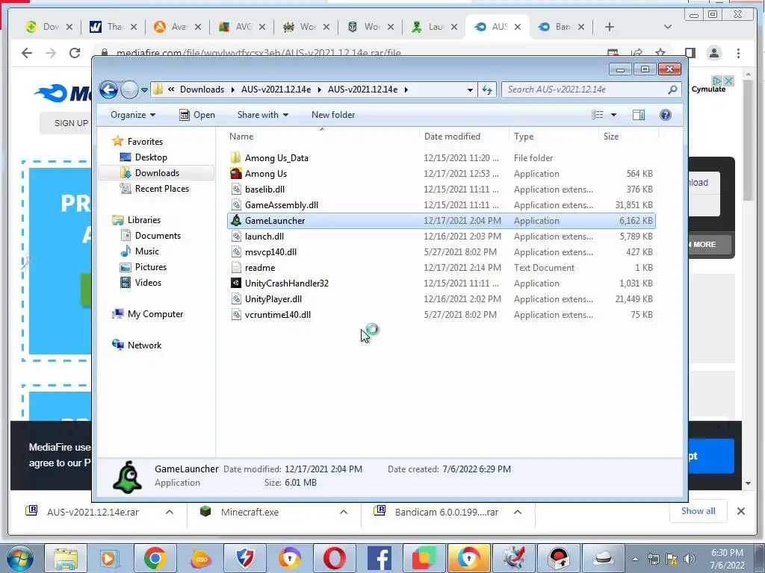Viewport: 765px width, 573px height.
Task: Click the Open toolbar button
Action: point(197,115)
